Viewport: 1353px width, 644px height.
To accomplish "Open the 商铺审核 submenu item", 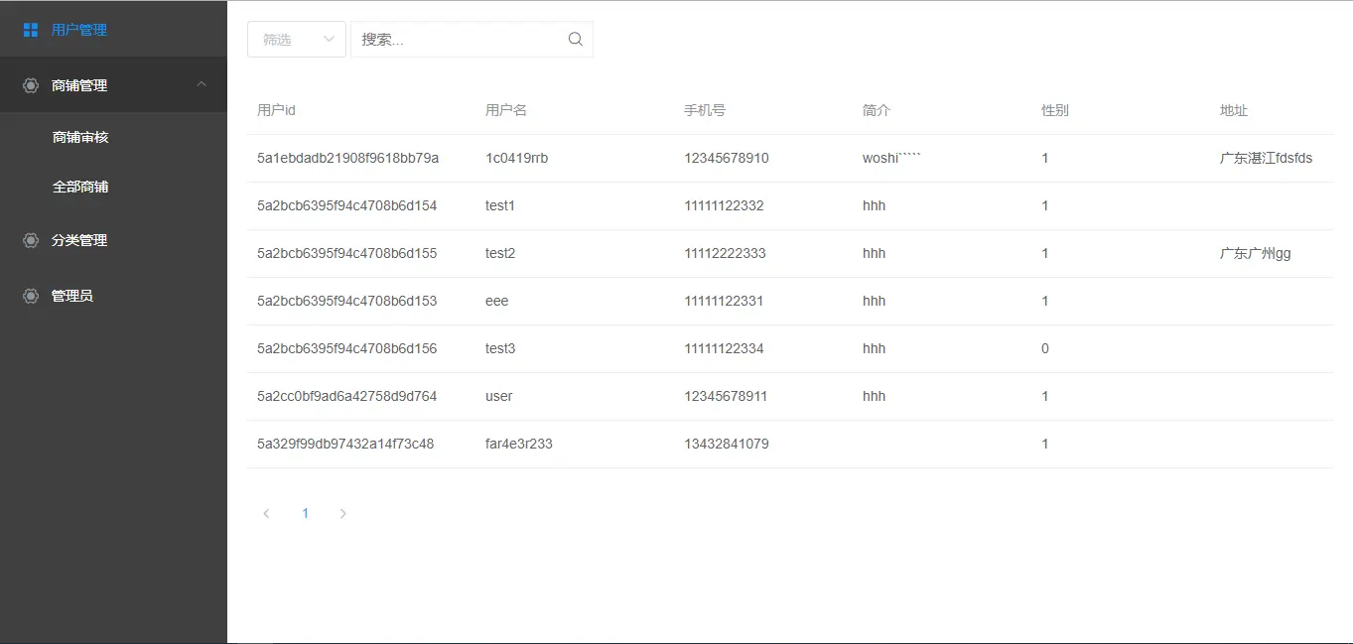I will pos(113,138).
